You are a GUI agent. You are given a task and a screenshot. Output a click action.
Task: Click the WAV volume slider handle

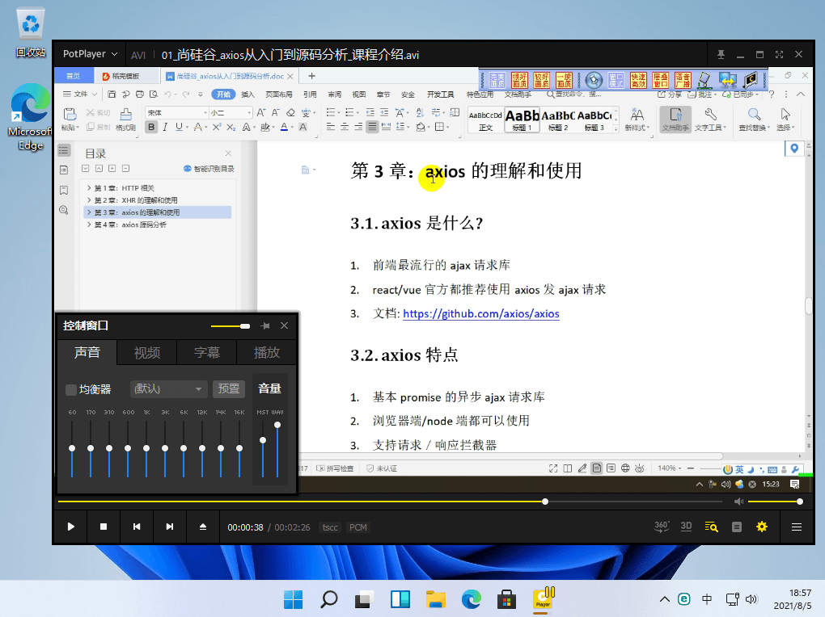click(x=277, y=425)
